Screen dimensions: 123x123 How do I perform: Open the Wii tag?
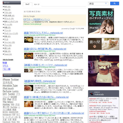pyautogui.click(x=13, y=105)
